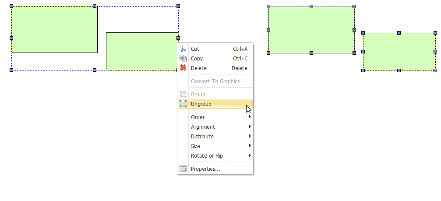
Task: Click the top-right handle of the group selection
Action: tap(178, 6)
